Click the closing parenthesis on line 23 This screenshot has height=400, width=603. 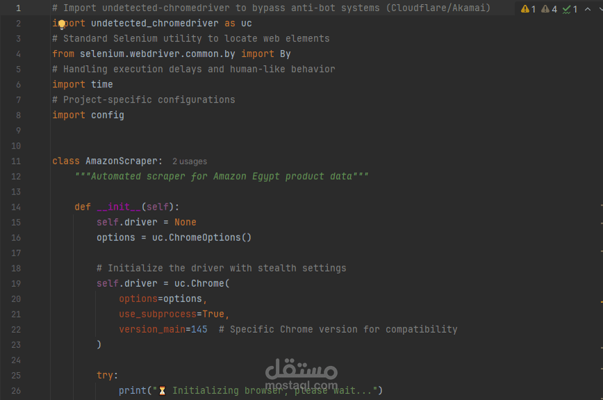(x=99, y=344)
